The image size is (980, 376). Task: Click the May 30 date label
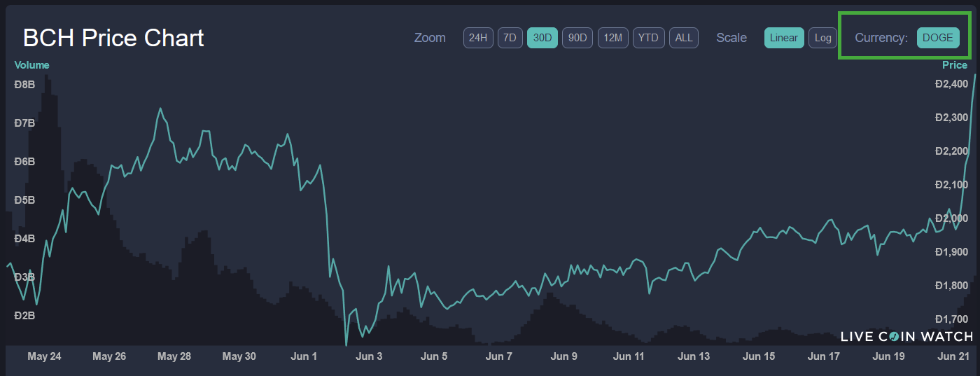239,356
